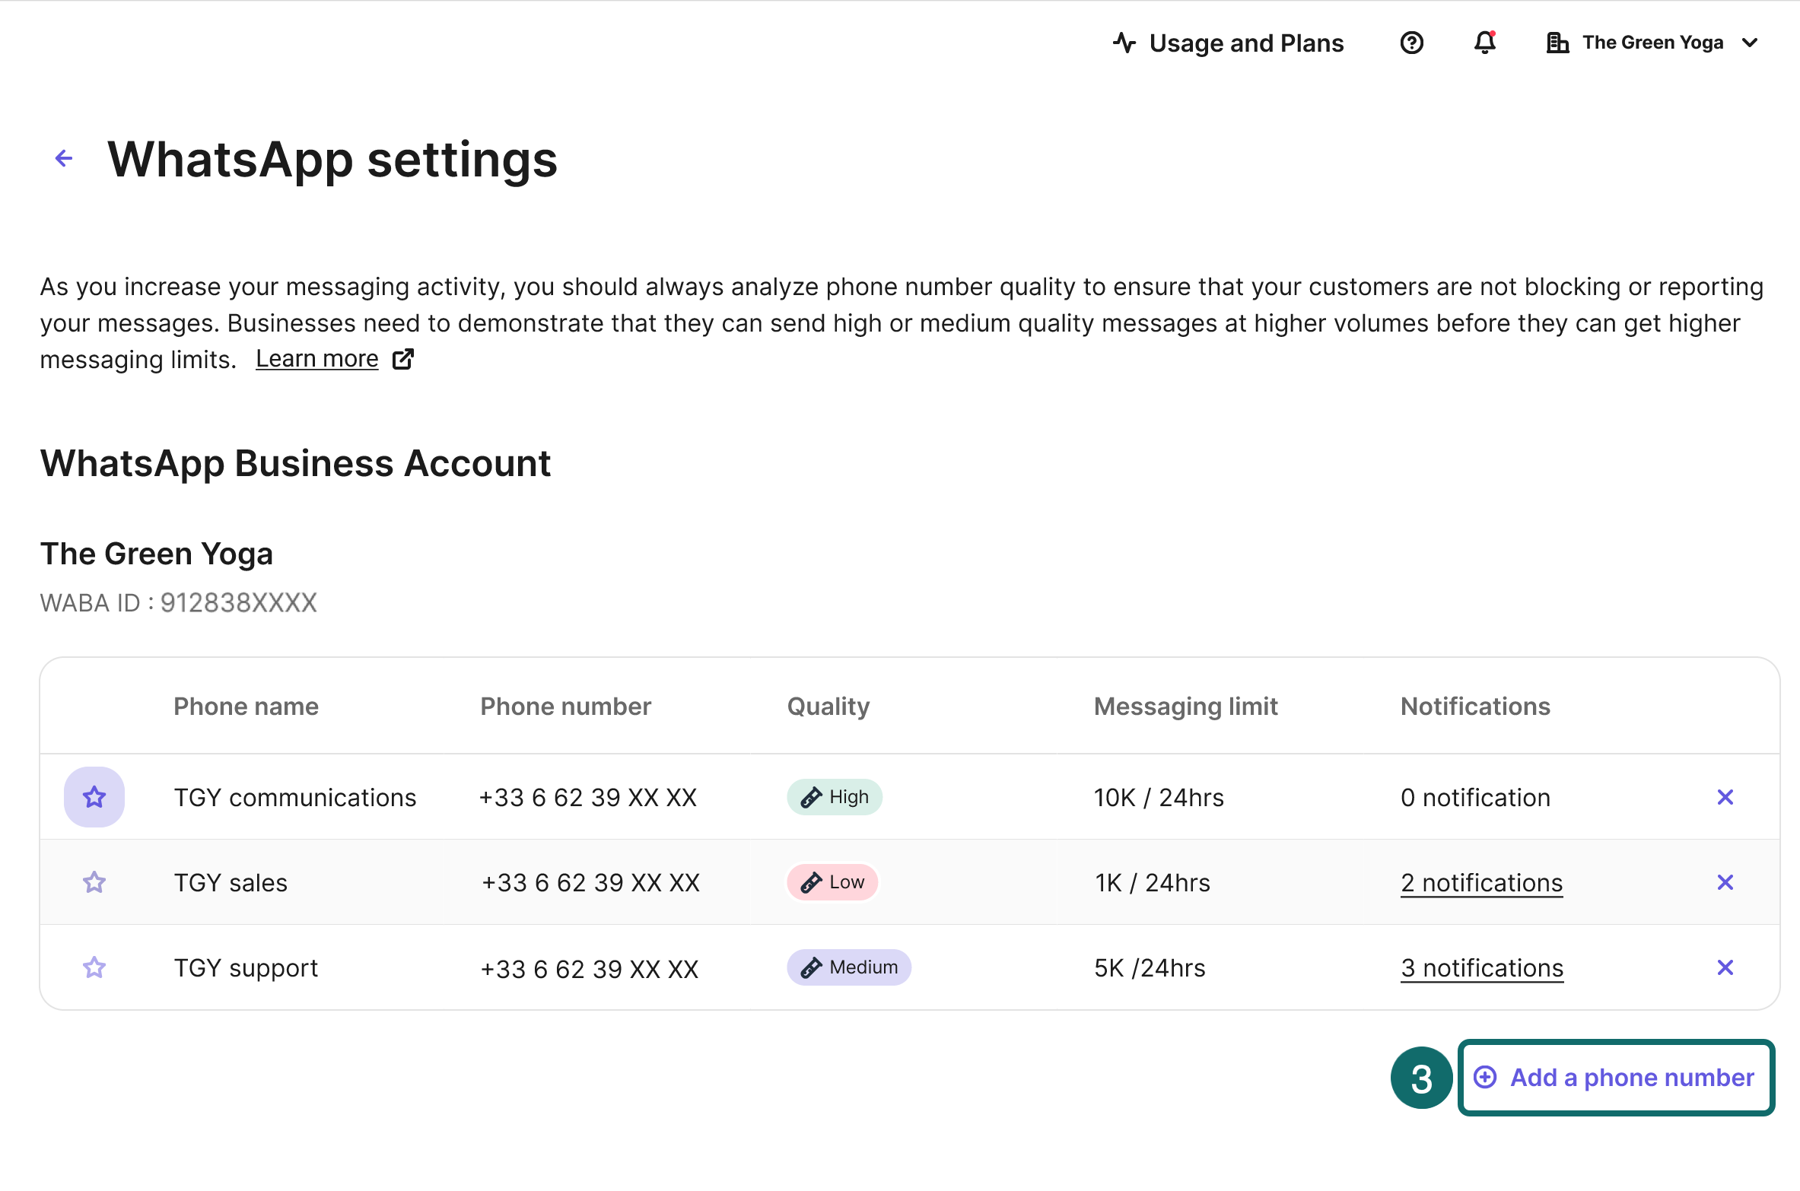Open the help question mark icon

point(1411,43)
